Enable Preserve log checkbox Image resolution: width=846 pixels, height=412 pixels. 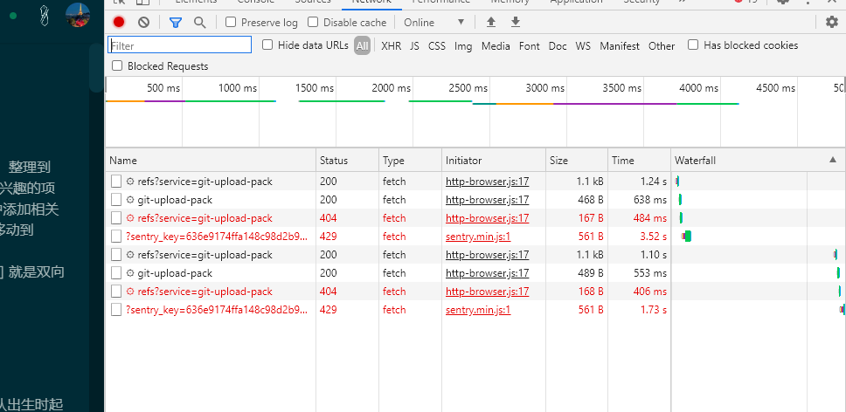pyautogui.click(x=231, y=22)
